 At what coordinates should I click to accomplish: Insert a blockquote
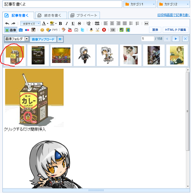click(x=146, y=24)
